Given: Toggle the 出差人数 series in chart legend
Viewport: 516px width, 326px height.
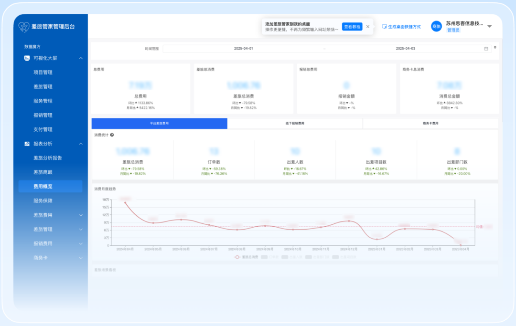Looking at the screenshot, I should click(x=292, y=257).
